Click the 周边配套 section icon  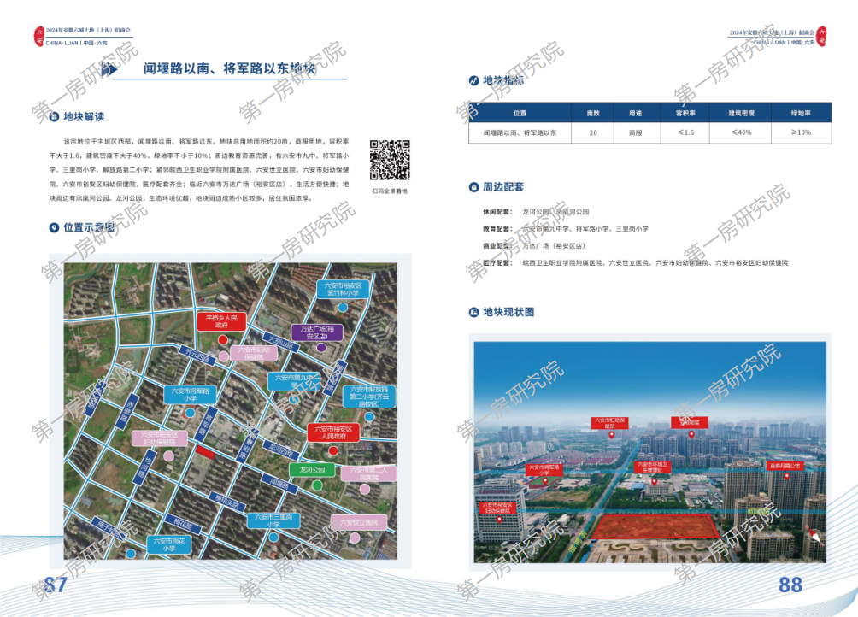pos(473,186)
